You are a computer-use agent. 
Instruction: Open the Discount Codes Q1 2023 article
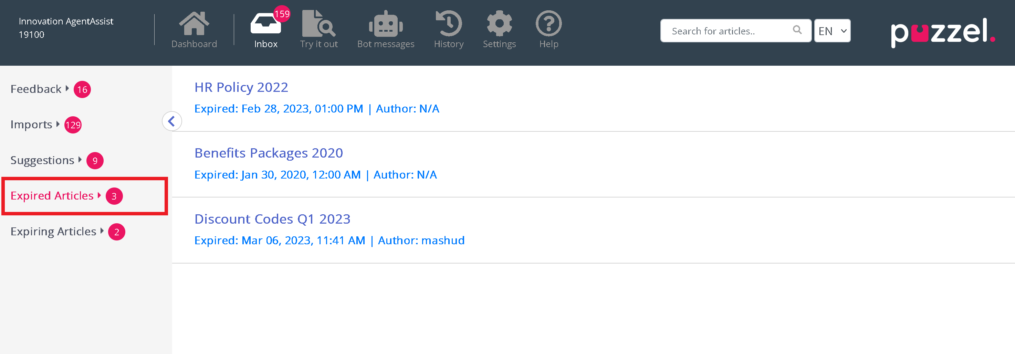click(272, 219)
